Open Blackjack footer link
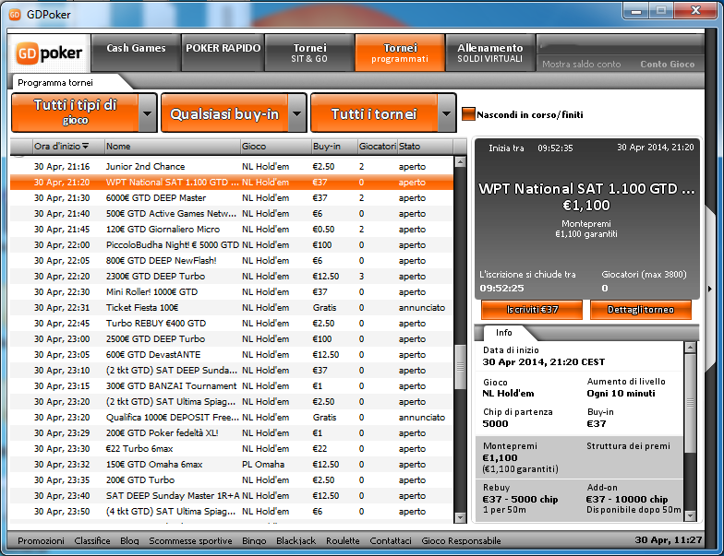Viewport: 724px width, 556px height. (x=296, y=540)
